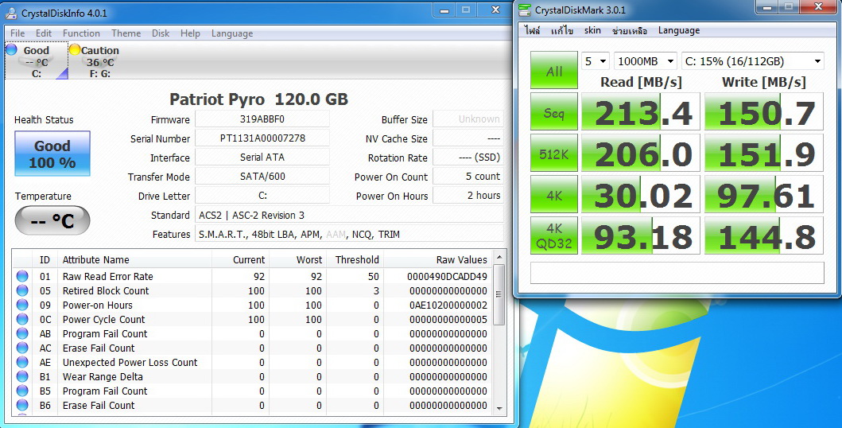Click the Raw Values column header
The image size is (842, 428).
click(x=437, y=260)
